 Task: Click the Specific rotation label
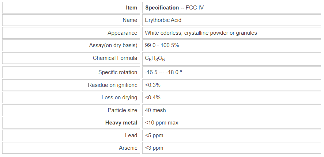pos(118,72)
